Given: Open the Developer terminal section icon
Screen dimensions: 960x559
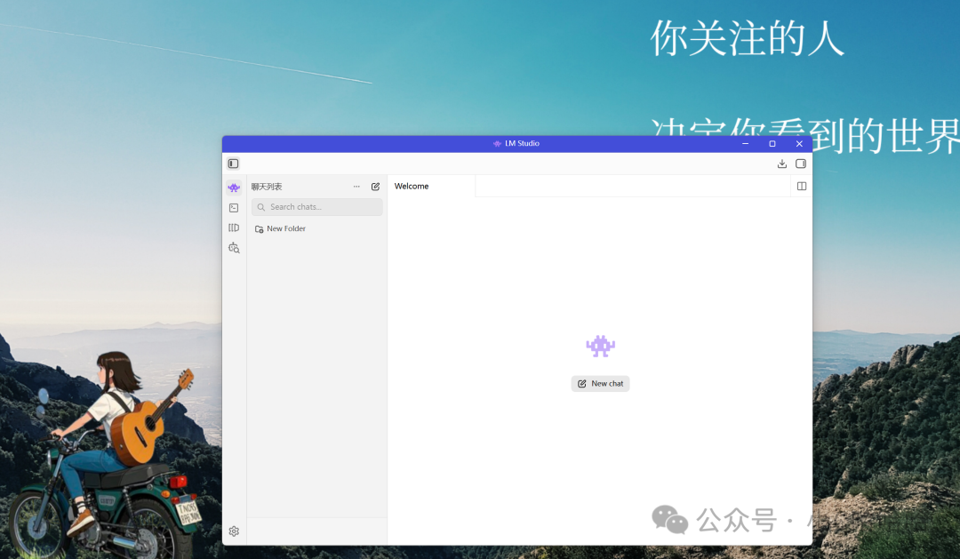Looking at the screenshot, I should tap(234, 208).
